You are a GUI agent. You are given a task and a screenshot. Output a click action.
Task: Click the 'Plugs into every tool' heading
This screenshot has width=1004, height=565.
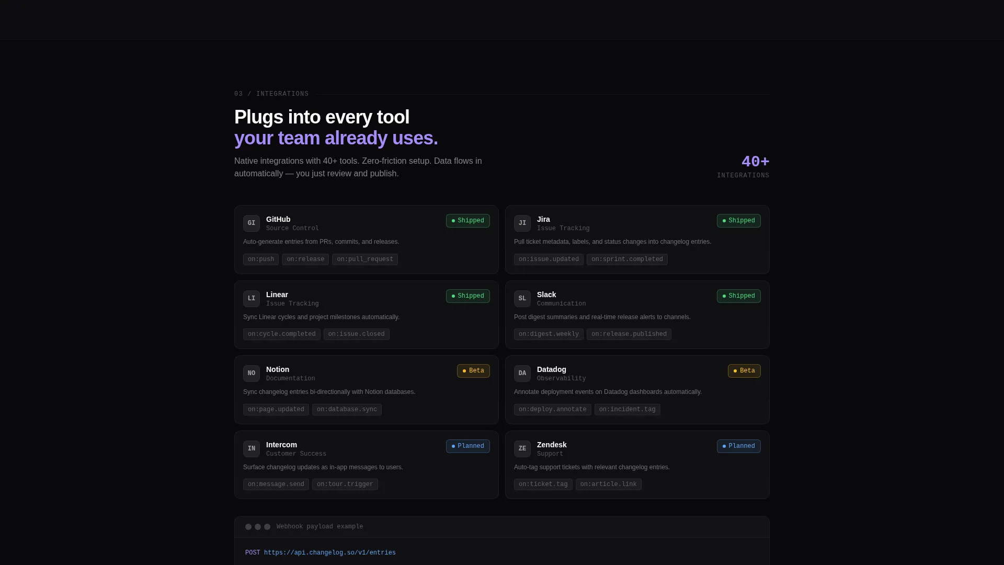[322, 117]
